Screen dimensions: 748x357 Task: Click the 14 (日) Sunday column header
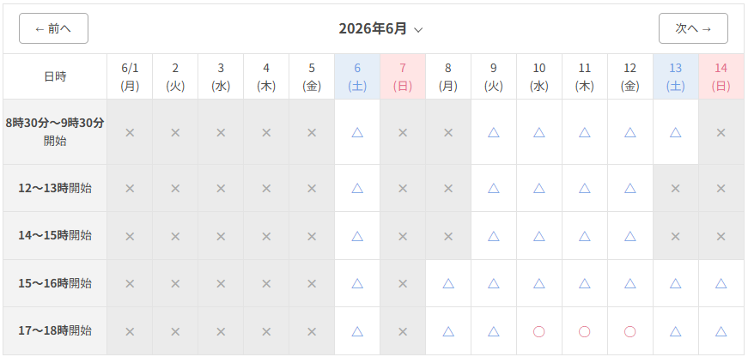tap(721, 76)
